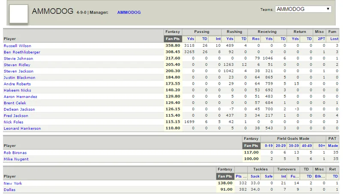Sort defenses by Sack column
Screen dimensions: 343x194
(255, 176)
